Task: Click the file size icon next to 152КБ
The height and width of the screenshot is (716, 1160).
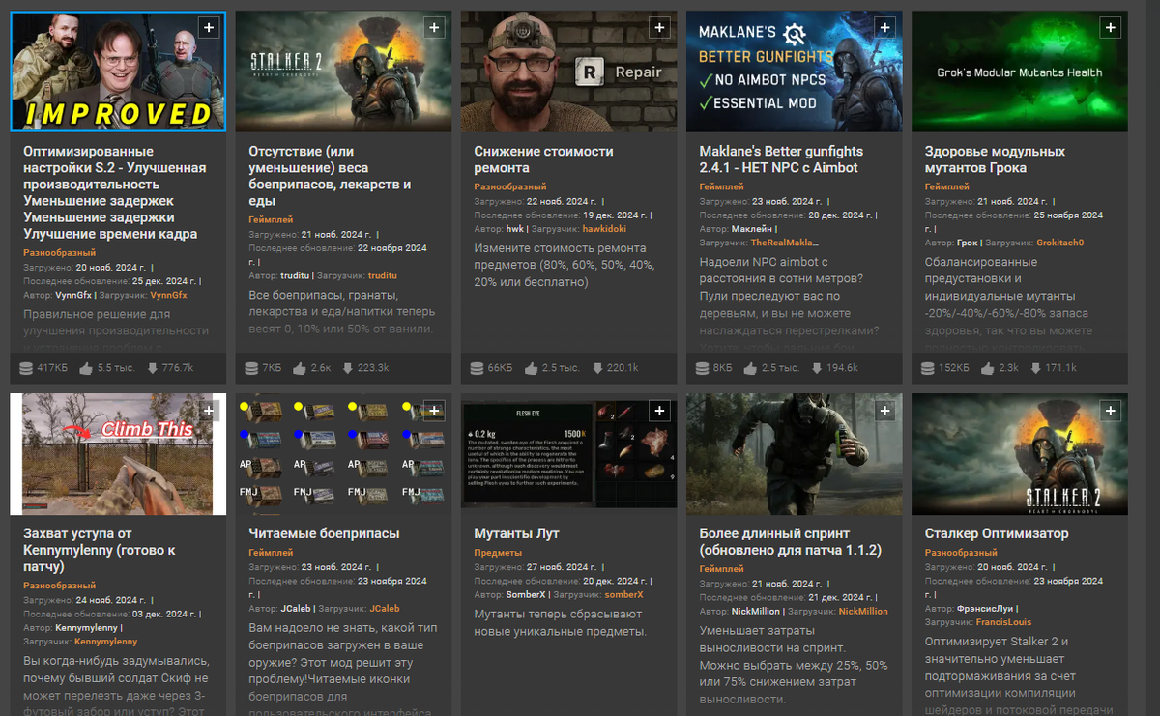Action: [928, 368]
